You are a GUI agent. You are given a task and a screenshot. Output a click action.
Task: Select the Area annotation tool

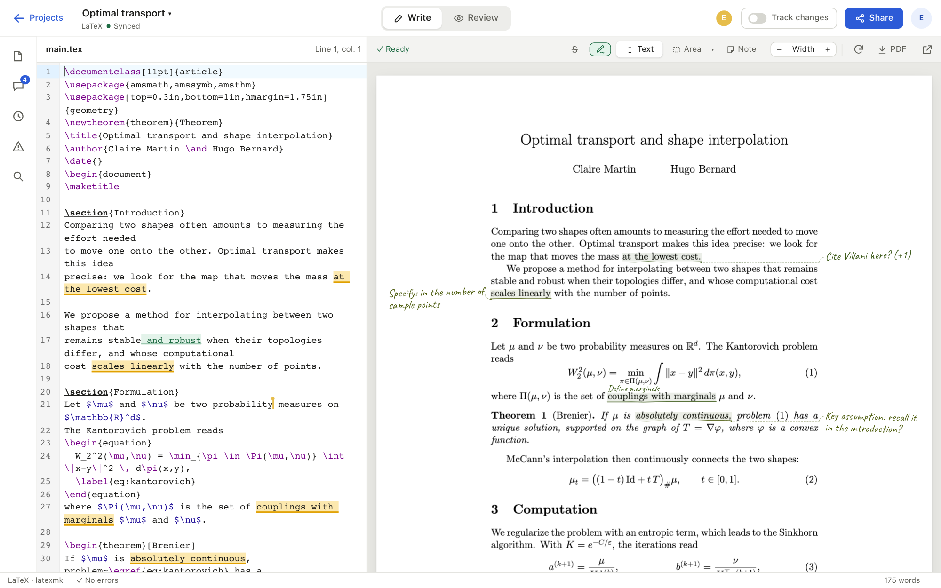(x=687, y=49)
